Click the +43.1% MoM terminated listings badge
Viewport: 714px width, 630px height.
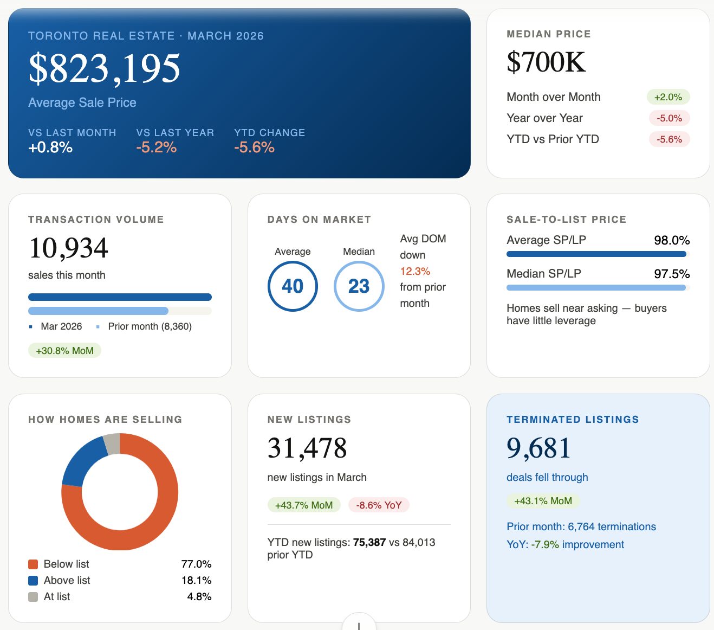pos(543,501)
